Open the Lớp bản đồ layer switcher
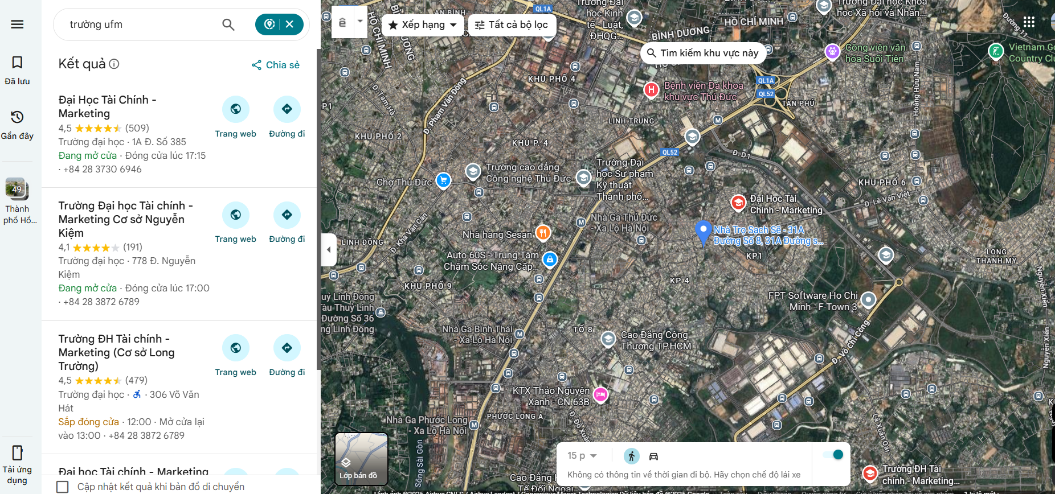 coord(361,459)
